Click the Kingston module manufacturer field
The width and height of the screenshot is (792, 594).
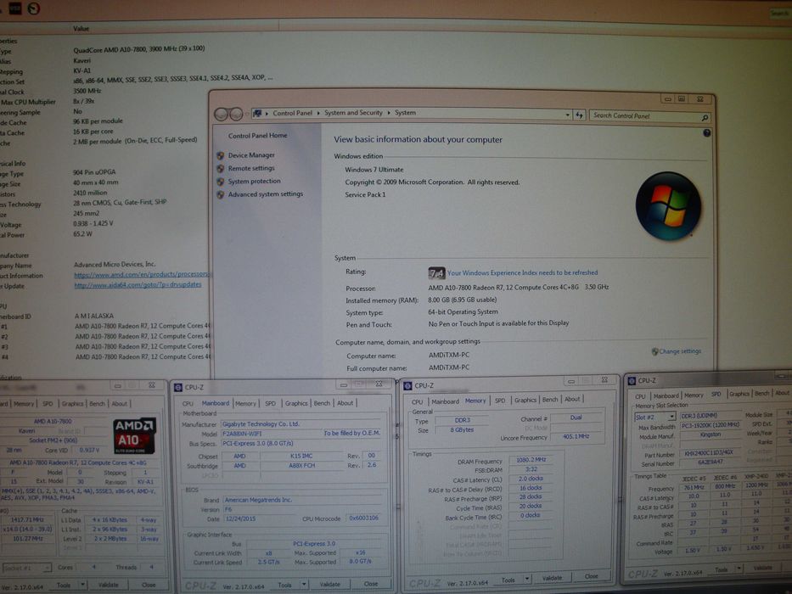[x=710, y=434]
